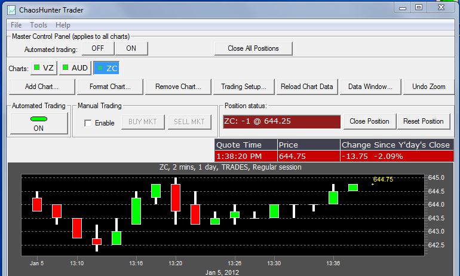Turn master automated trading ON
The height and width of the screenshot is (276, 460).
[x=131, y=48]
